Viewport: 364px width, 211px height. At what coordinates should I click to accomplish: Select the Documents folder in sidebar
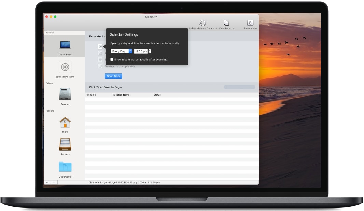coord(65,167)
